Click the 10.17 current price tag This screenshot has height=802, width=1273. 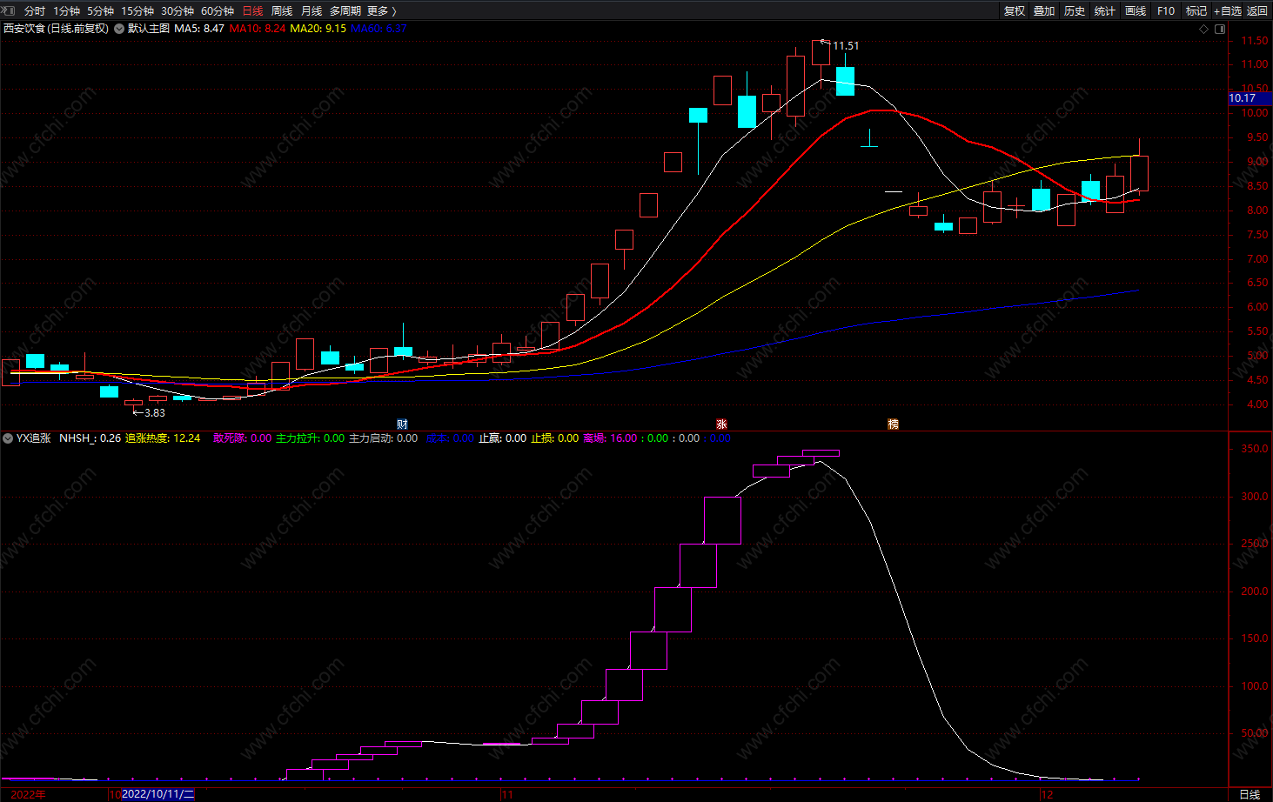point(1250,98)
